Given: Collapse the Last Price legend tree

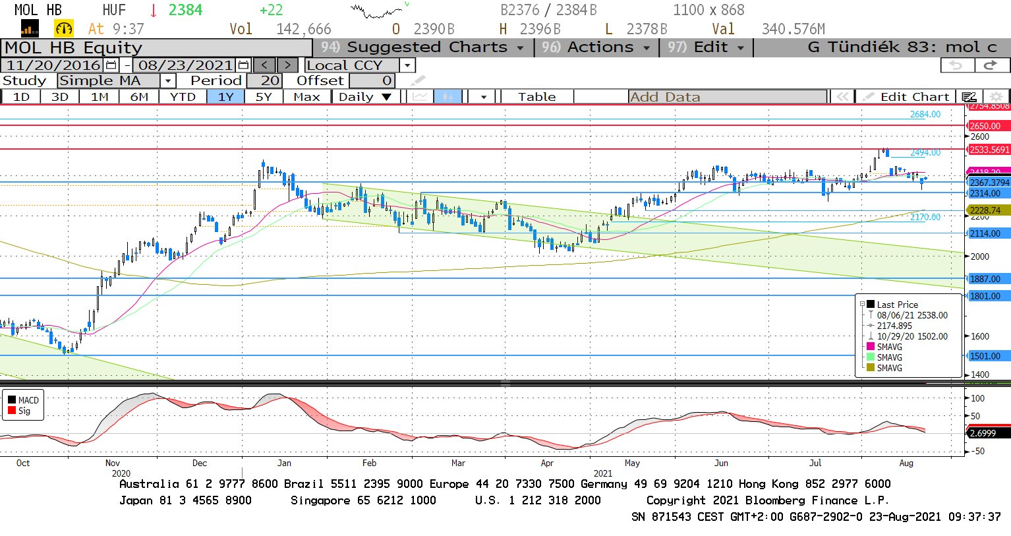Looking at the screenshot, I should pos(862,305).
